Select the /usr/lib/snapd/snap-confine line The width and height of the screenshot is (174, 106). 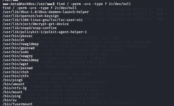[30, 28]
